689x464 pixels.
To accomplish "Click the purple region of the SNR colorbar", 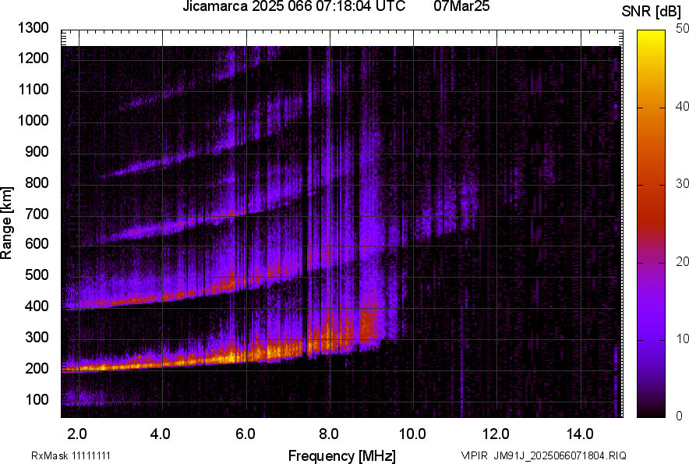I will pos(652,328).
